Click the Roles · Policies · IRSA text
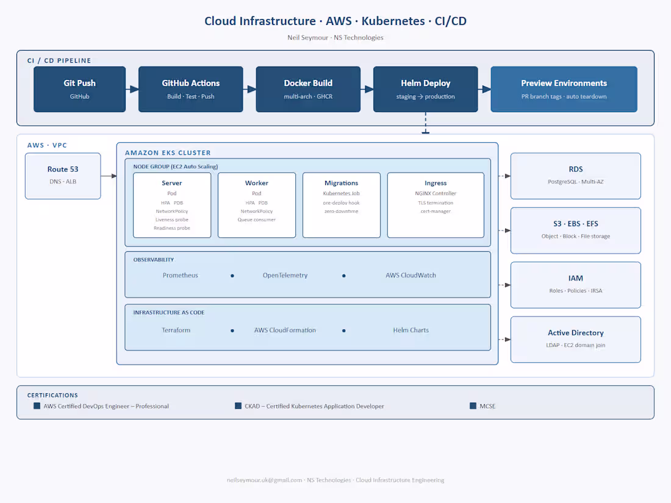 576,291
